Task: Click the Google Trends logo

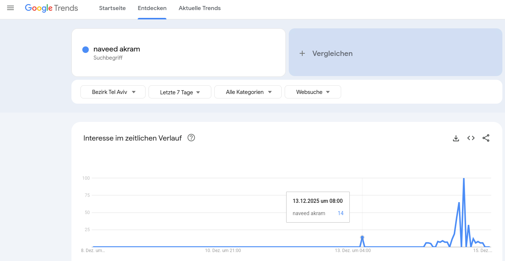Action: click(52, 8)
